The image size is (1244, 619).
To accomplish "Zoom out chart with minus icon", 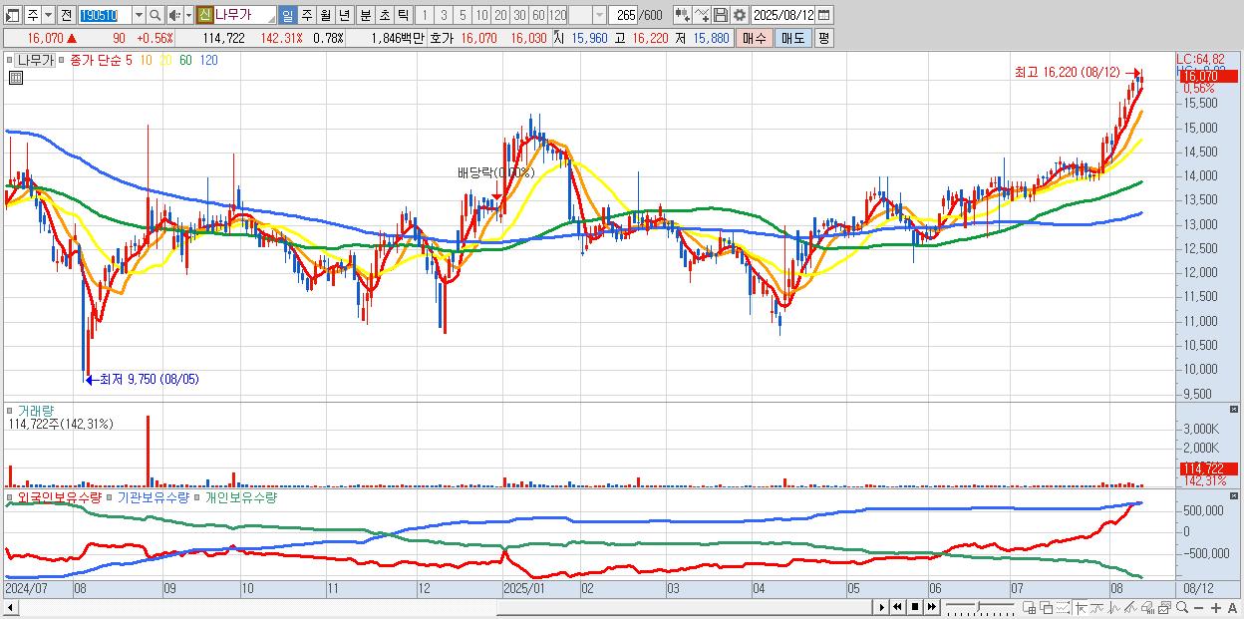I will coord(1198,608).
